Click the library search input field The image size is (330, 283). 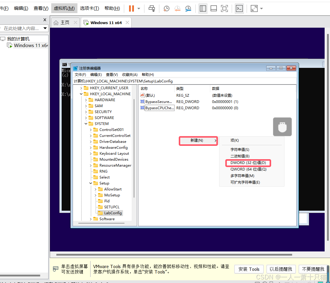[x=21, y=28]
